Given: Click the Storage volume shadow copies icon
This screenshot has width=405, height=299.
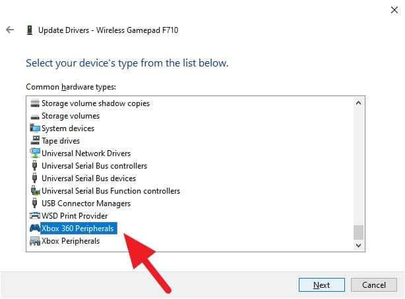Looking at the screenshot, I should [35, 103].
